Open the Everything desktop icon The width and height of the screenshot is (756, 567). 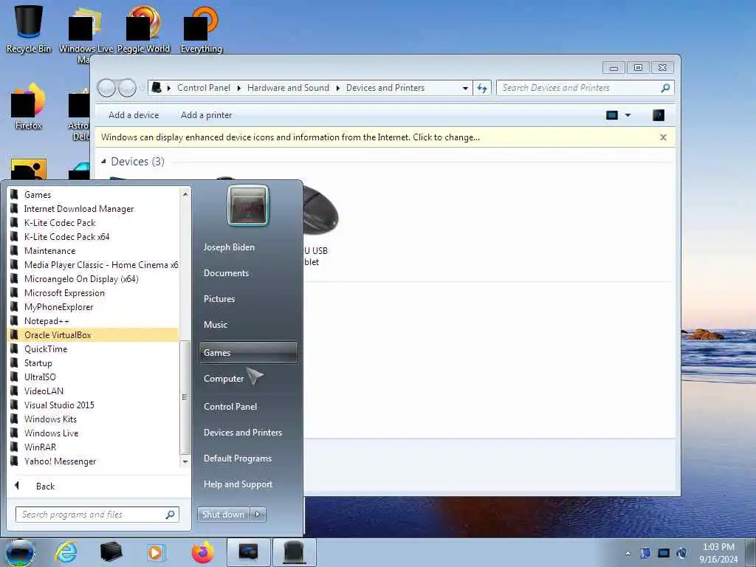click(201, 29)
